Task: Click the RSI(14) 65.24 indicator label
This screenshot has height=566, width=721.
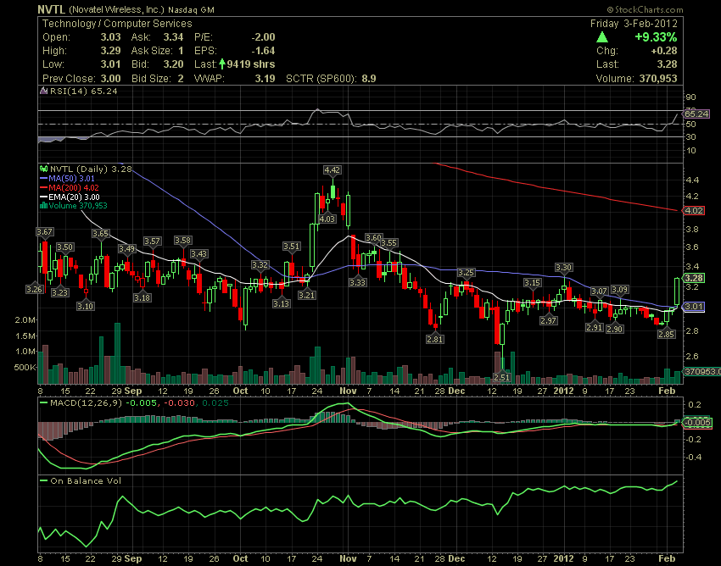Action: [x=84, y=91]
